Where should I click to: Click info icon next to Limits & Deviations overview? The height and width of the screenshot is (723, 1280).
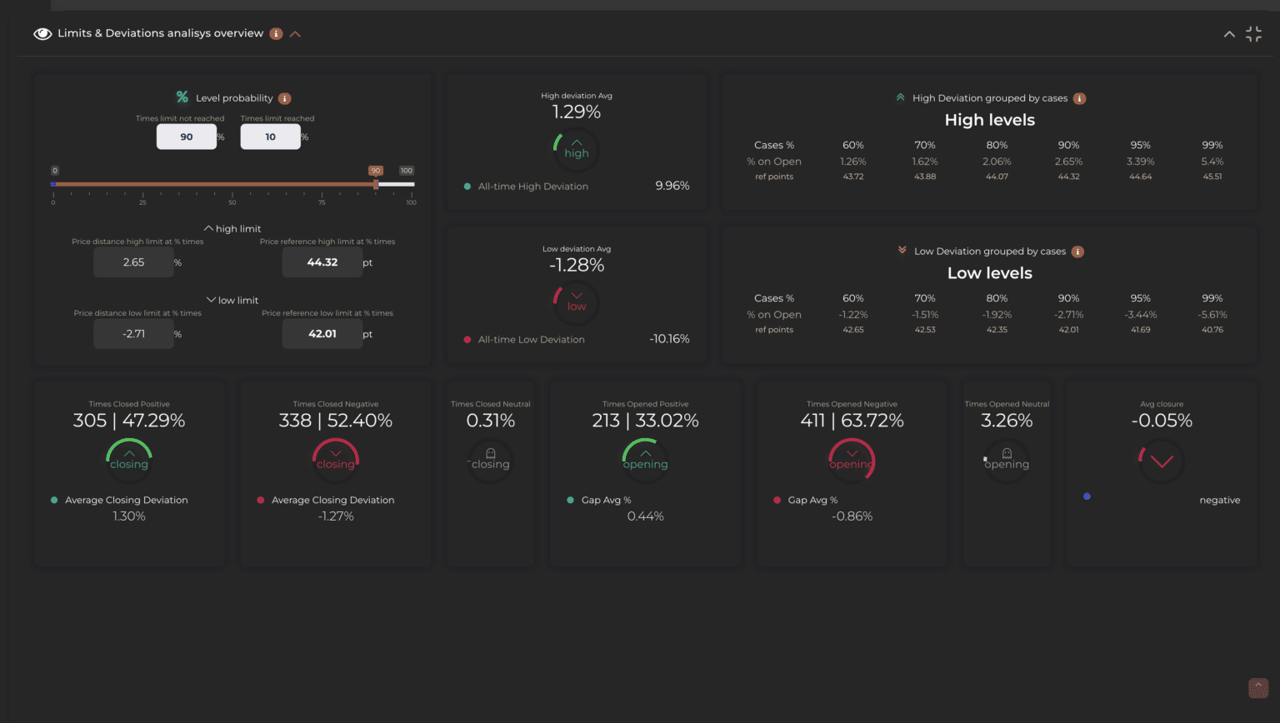click(276, 34)
